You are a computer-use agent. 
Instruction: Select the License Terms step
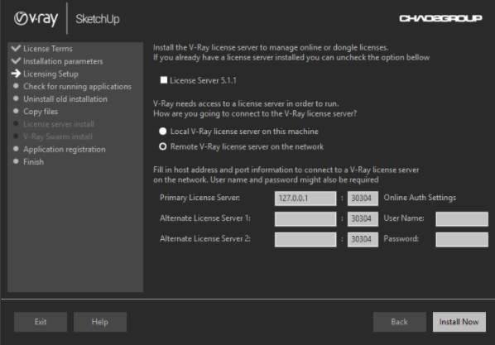[48, 49]
